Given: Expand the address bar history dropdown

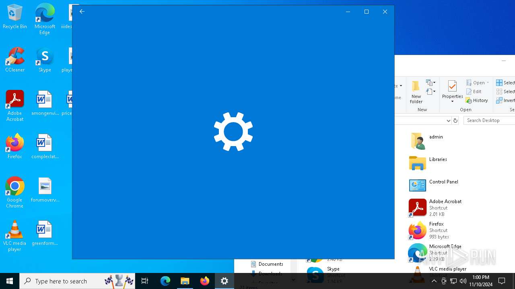Looking at the screenshot, I should tap(448, 120).
